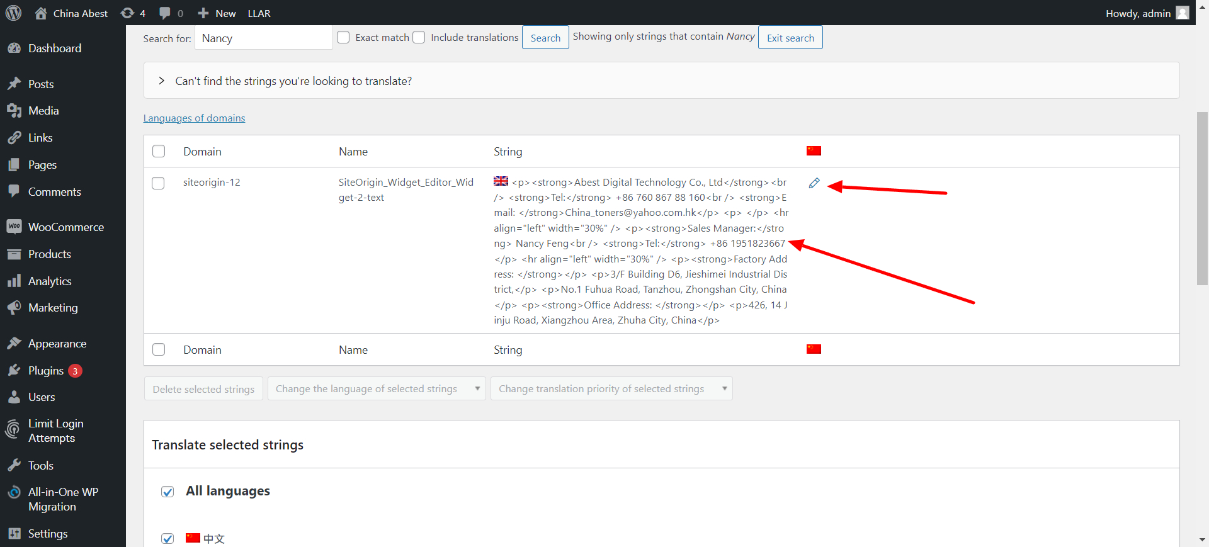Toggle the All languages checkbox
This screenshot has height=547, width=1209.
pos(167,492)
